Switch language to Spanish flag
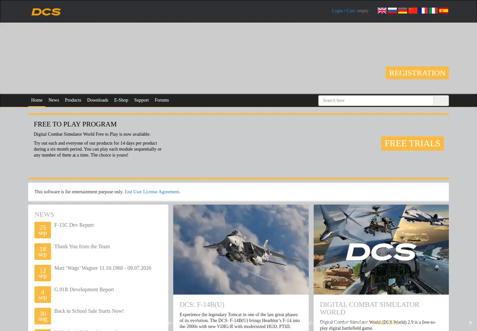 tap(444, 11)
